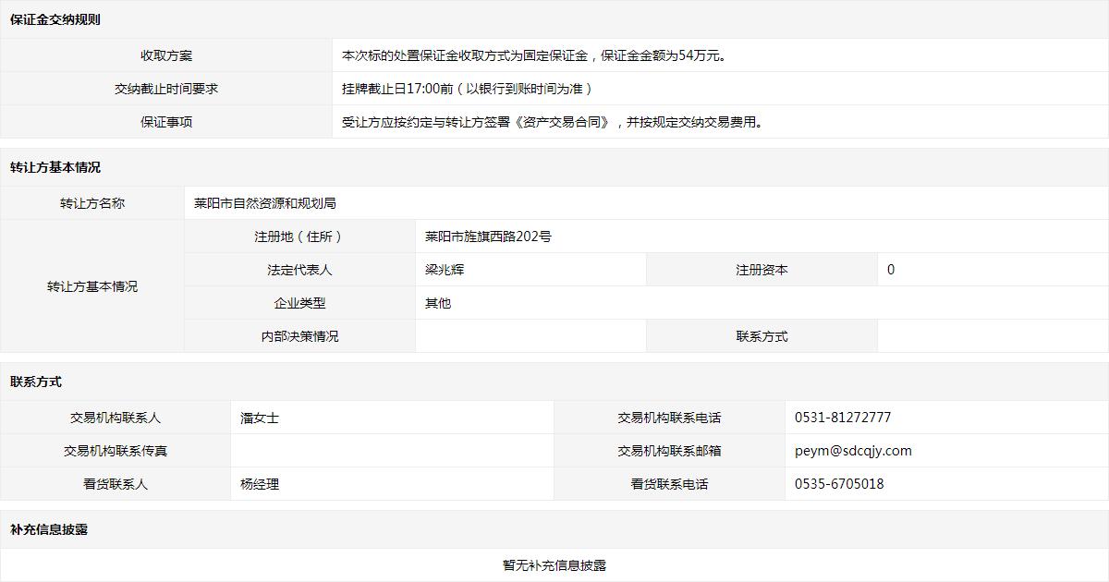Click phone number 0535-6705018
The image size is (1109, 582).
839,484
